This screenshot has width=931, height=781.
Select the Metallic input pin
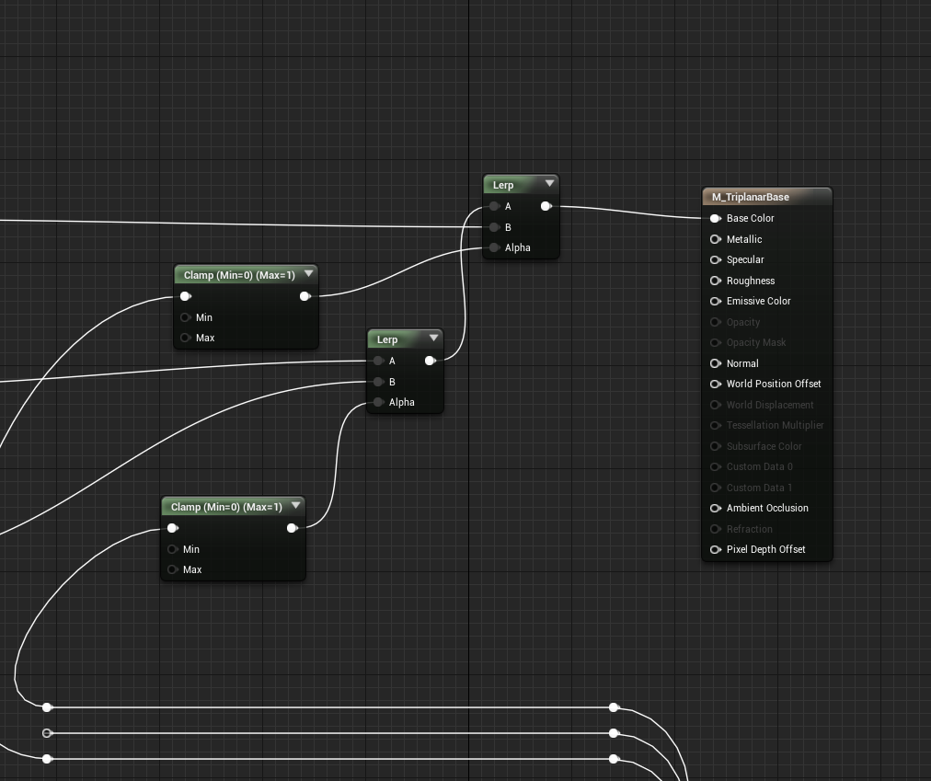[716, 239]
